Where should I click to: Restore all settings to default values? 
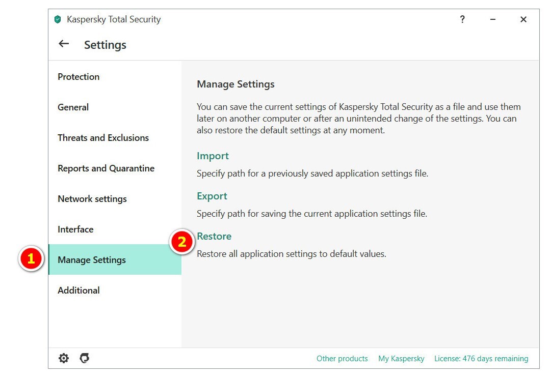click(x=214, y=237)
